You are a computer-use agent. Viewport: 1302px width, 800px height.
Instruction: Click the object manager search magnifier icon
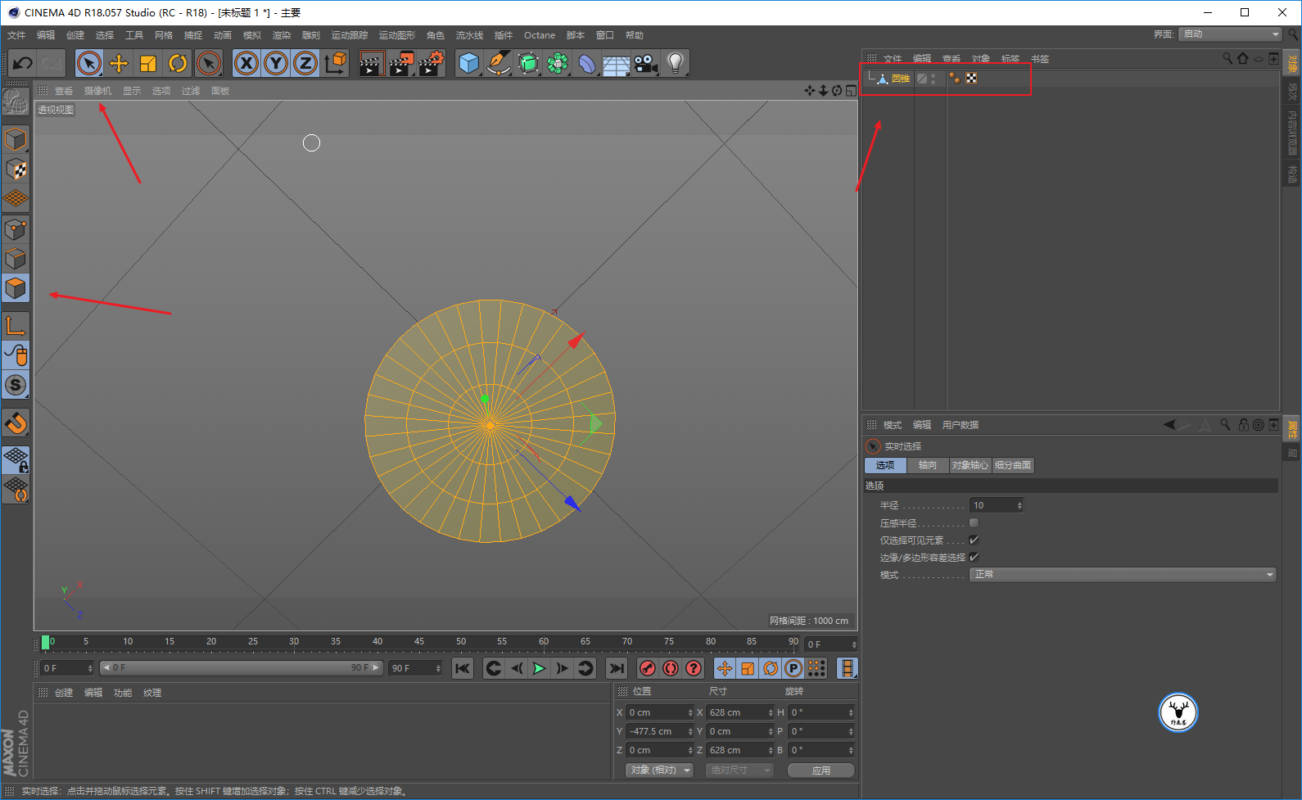[1227, 58]
